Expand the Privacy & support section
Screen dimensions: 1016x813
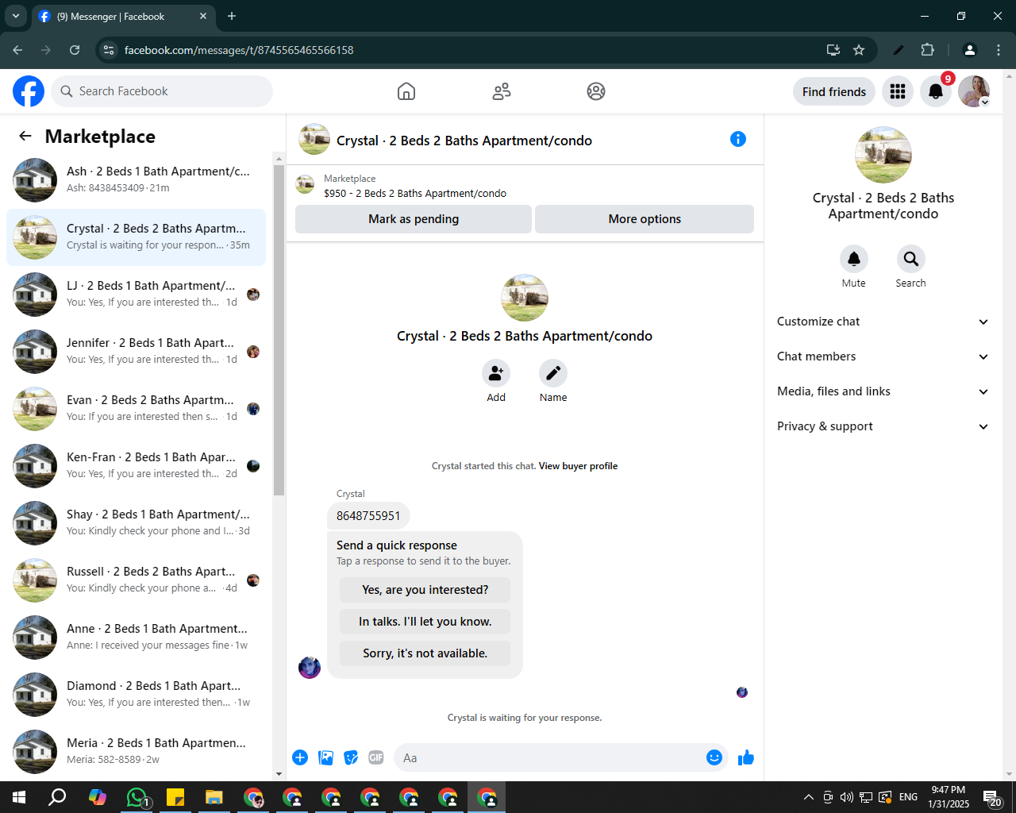point(883,426)
